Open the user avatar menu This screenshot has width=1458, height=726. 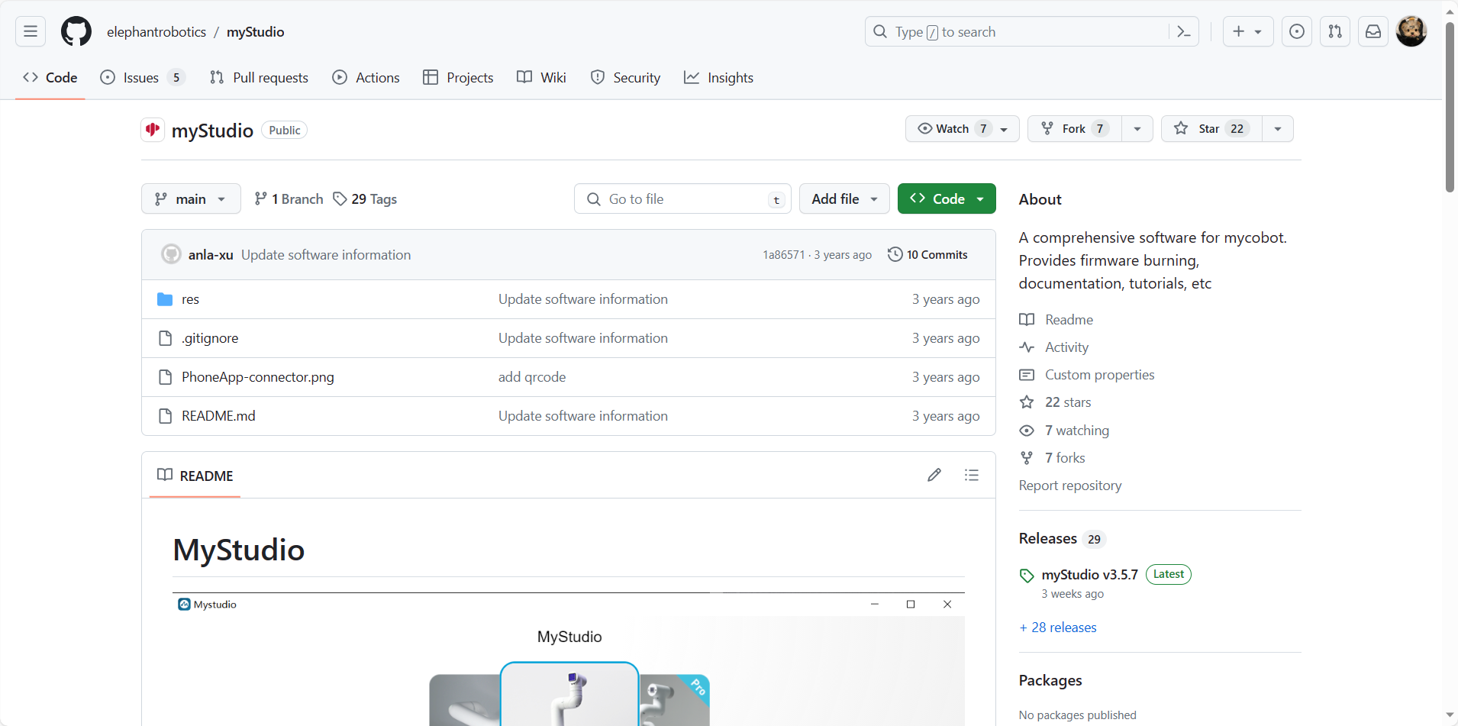1411,31
